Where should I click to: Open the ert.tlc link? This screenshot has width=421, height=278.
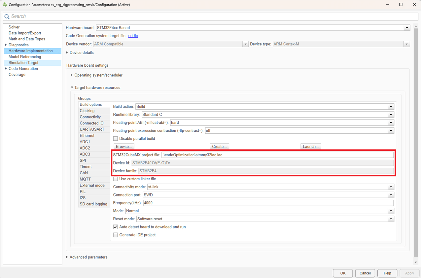(x=133, y=36)
